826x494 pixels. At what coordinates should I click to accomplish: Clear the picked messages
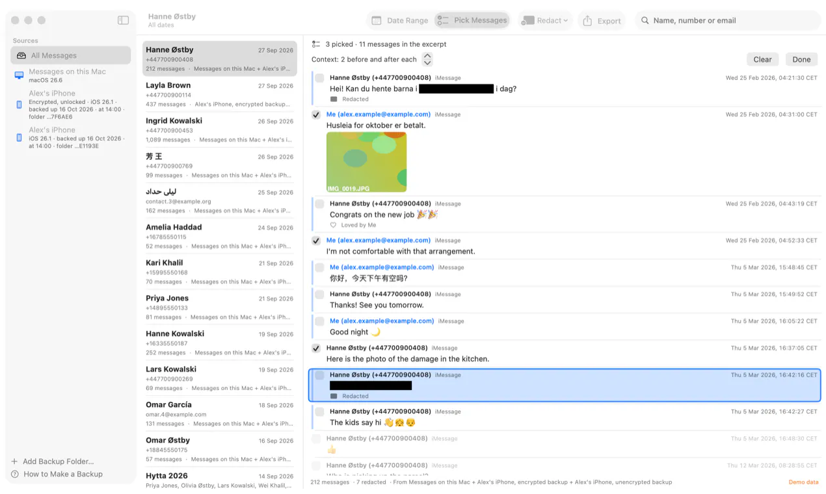762,59
